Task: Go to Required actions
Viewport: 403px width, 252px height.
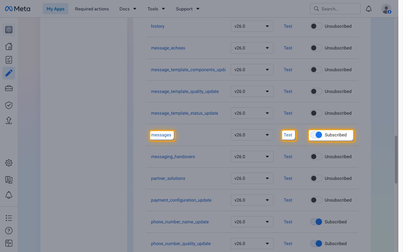Action: tap(92, 9)
